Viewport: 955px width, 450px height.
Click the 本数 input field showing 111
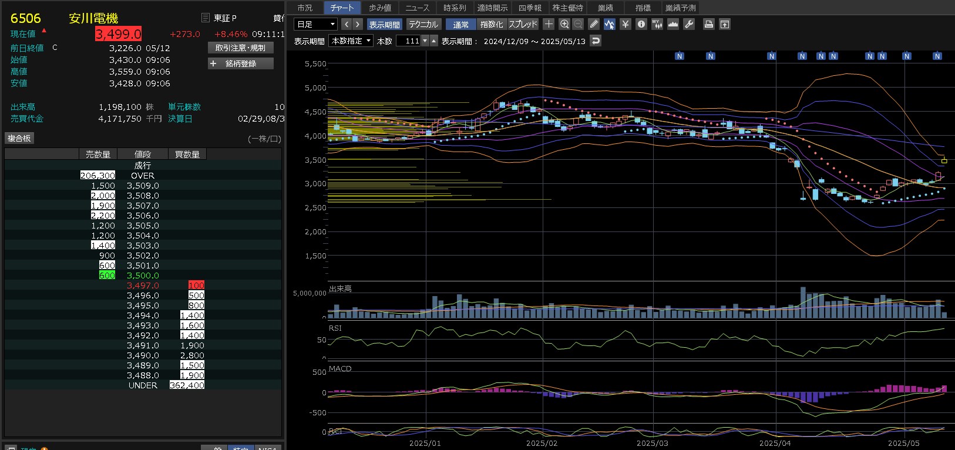tap(409, 41)
